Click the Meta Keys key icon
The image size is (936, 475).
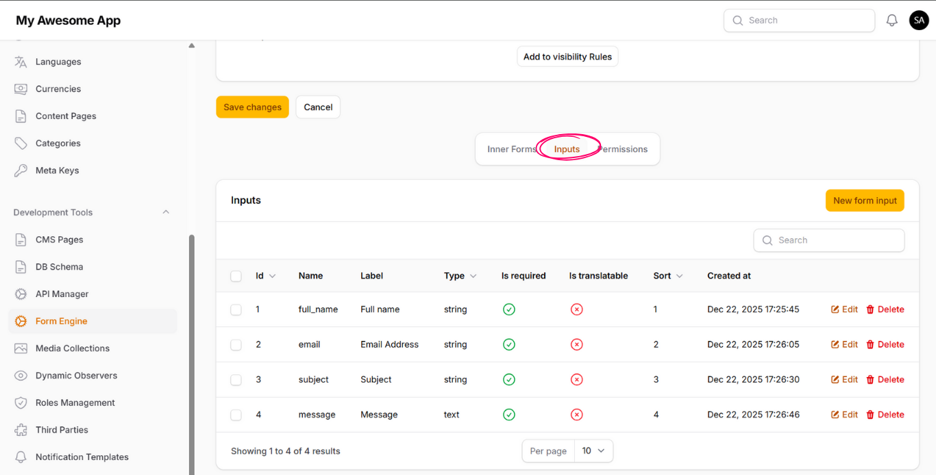21,170
